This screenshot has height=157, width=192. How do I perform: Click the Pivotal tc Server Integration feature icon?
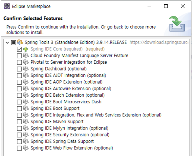coord(26,62)
